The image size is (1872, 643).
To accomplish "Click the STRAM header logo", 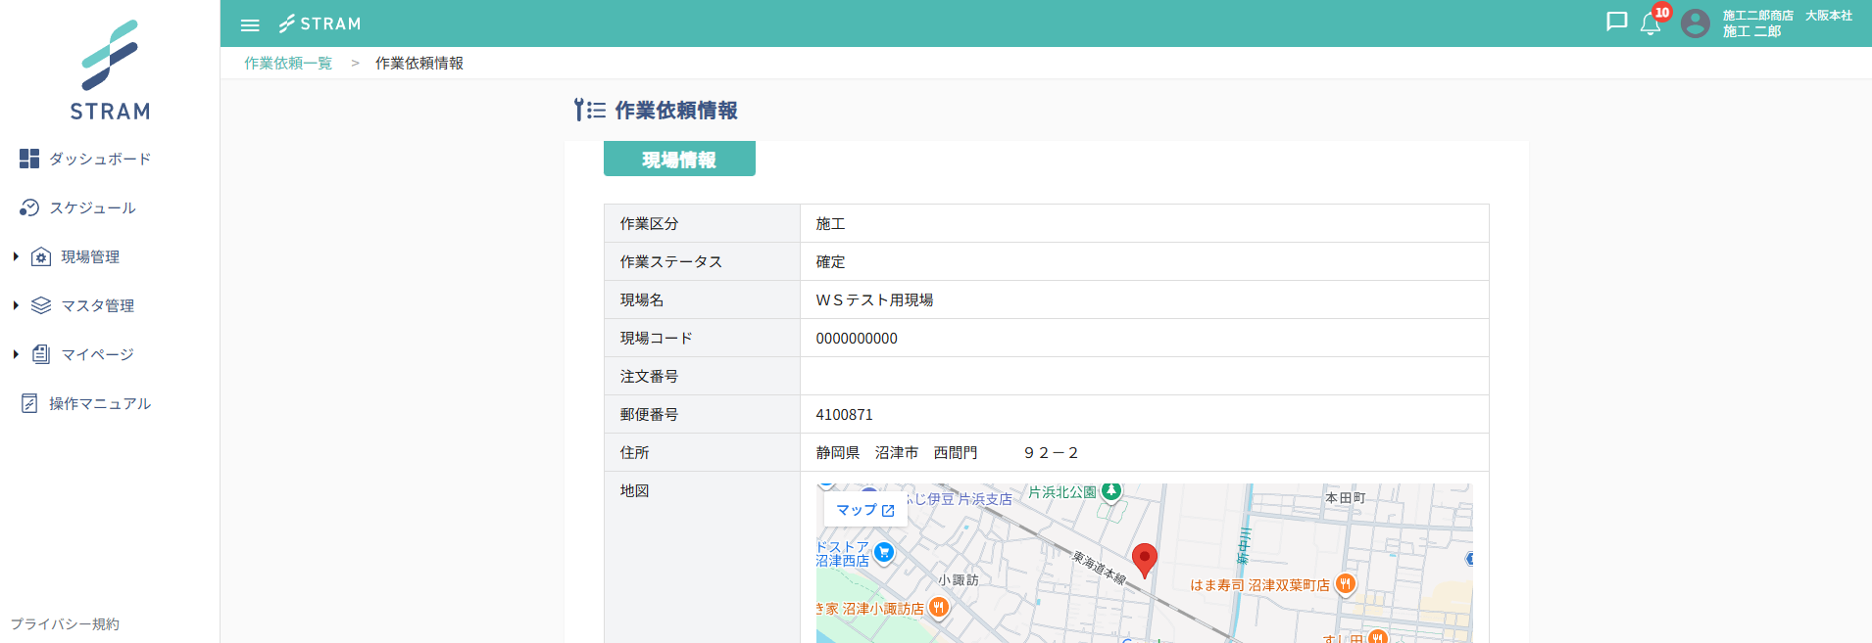I will click(320, 23).
